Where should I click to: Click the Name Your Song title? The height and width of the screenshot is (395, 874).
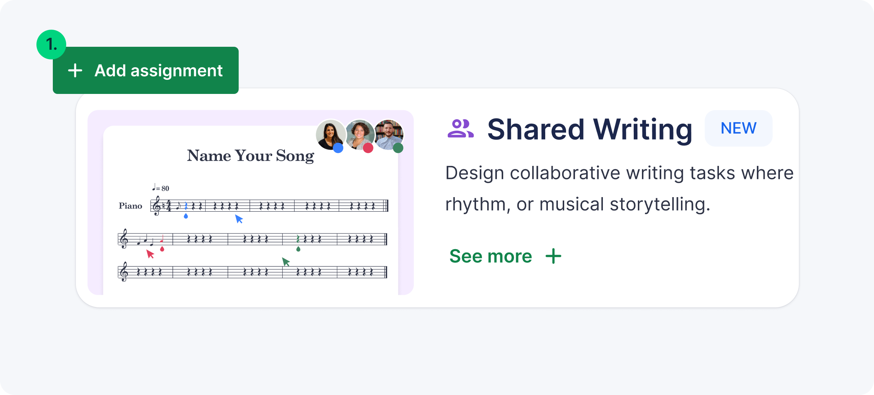click(250, 156)
